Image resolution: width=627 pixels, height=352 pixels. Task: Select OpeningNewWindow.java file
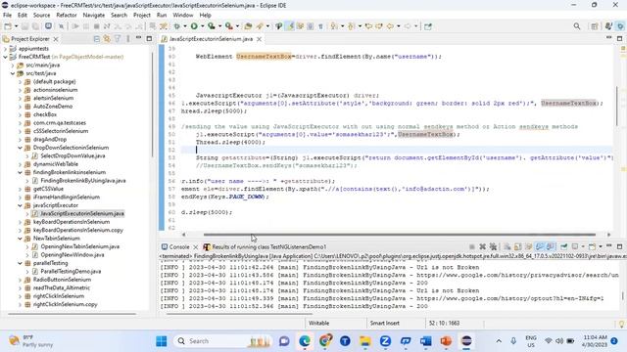(x=72, y=255)
